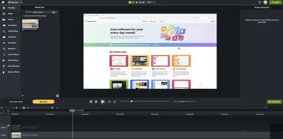This screenshot has height=139, width=283.
Task: Add a new track with plus icon
Action: pos(8,111)
